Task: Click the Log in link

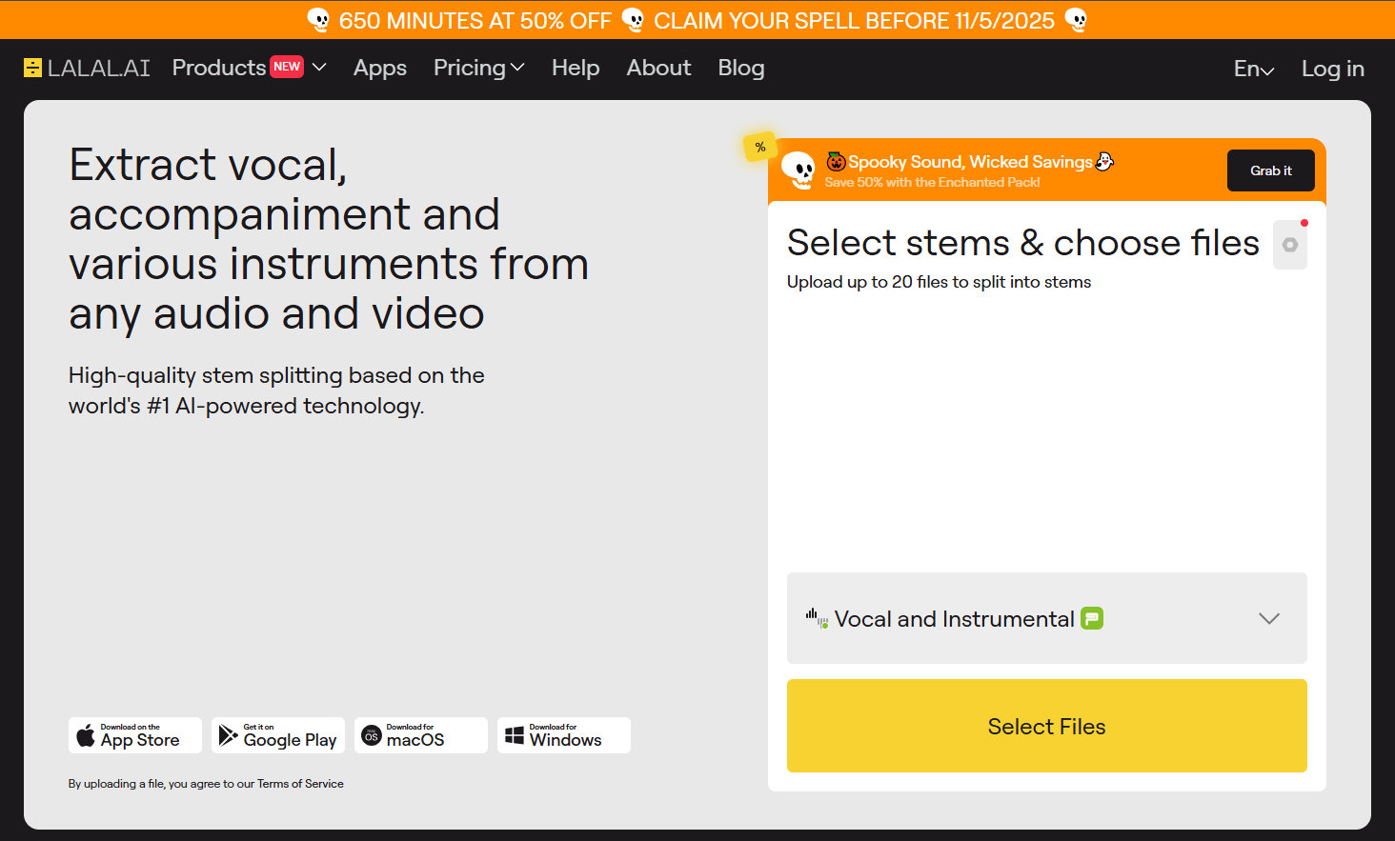Action: [1332, 69]
